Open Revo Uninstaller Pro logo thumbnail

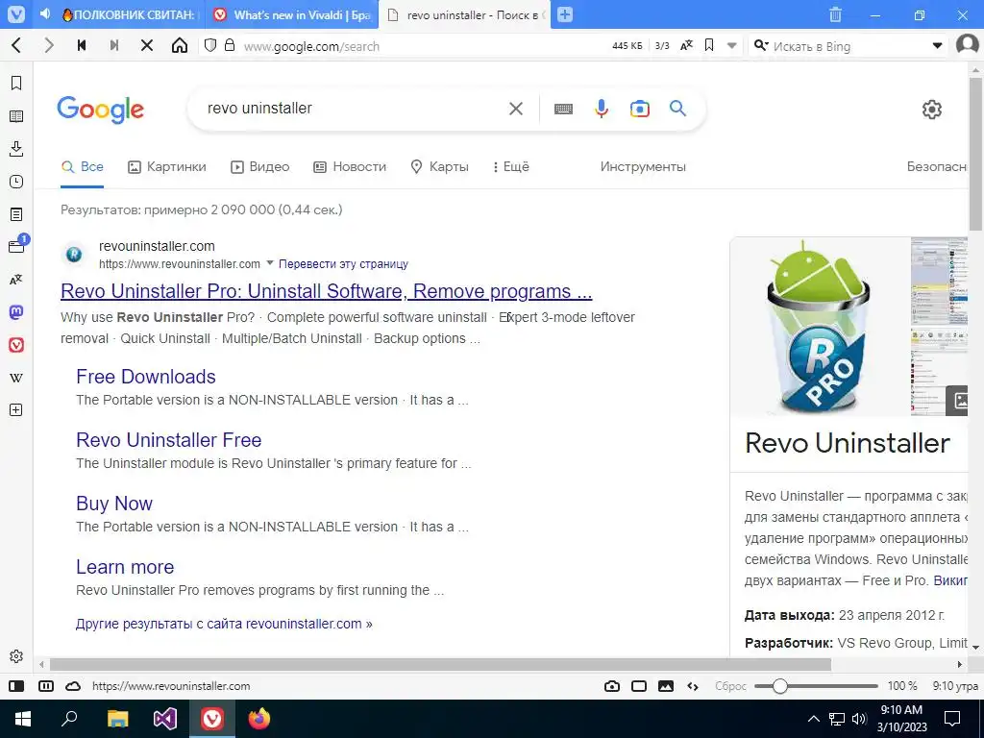tap(821, 327)
